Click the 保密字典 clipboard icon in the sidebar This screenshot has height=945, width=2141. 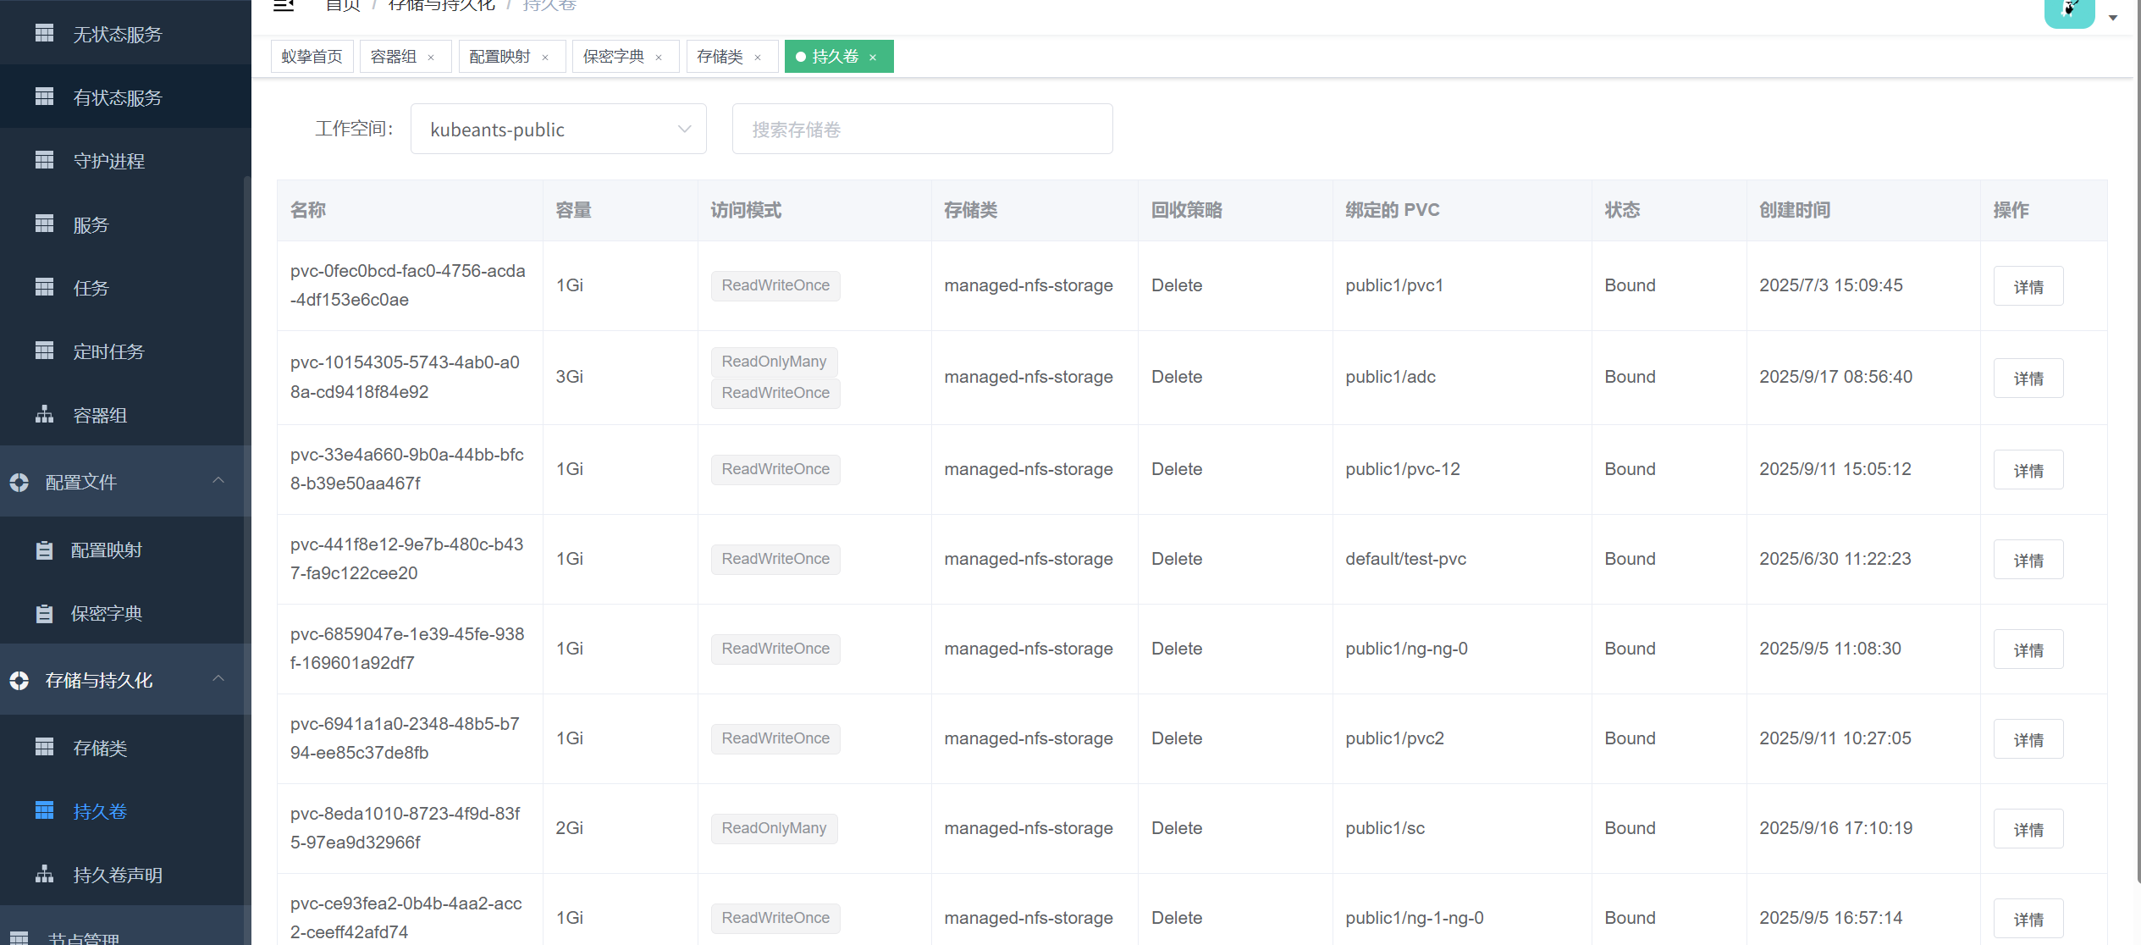(44, 613)
